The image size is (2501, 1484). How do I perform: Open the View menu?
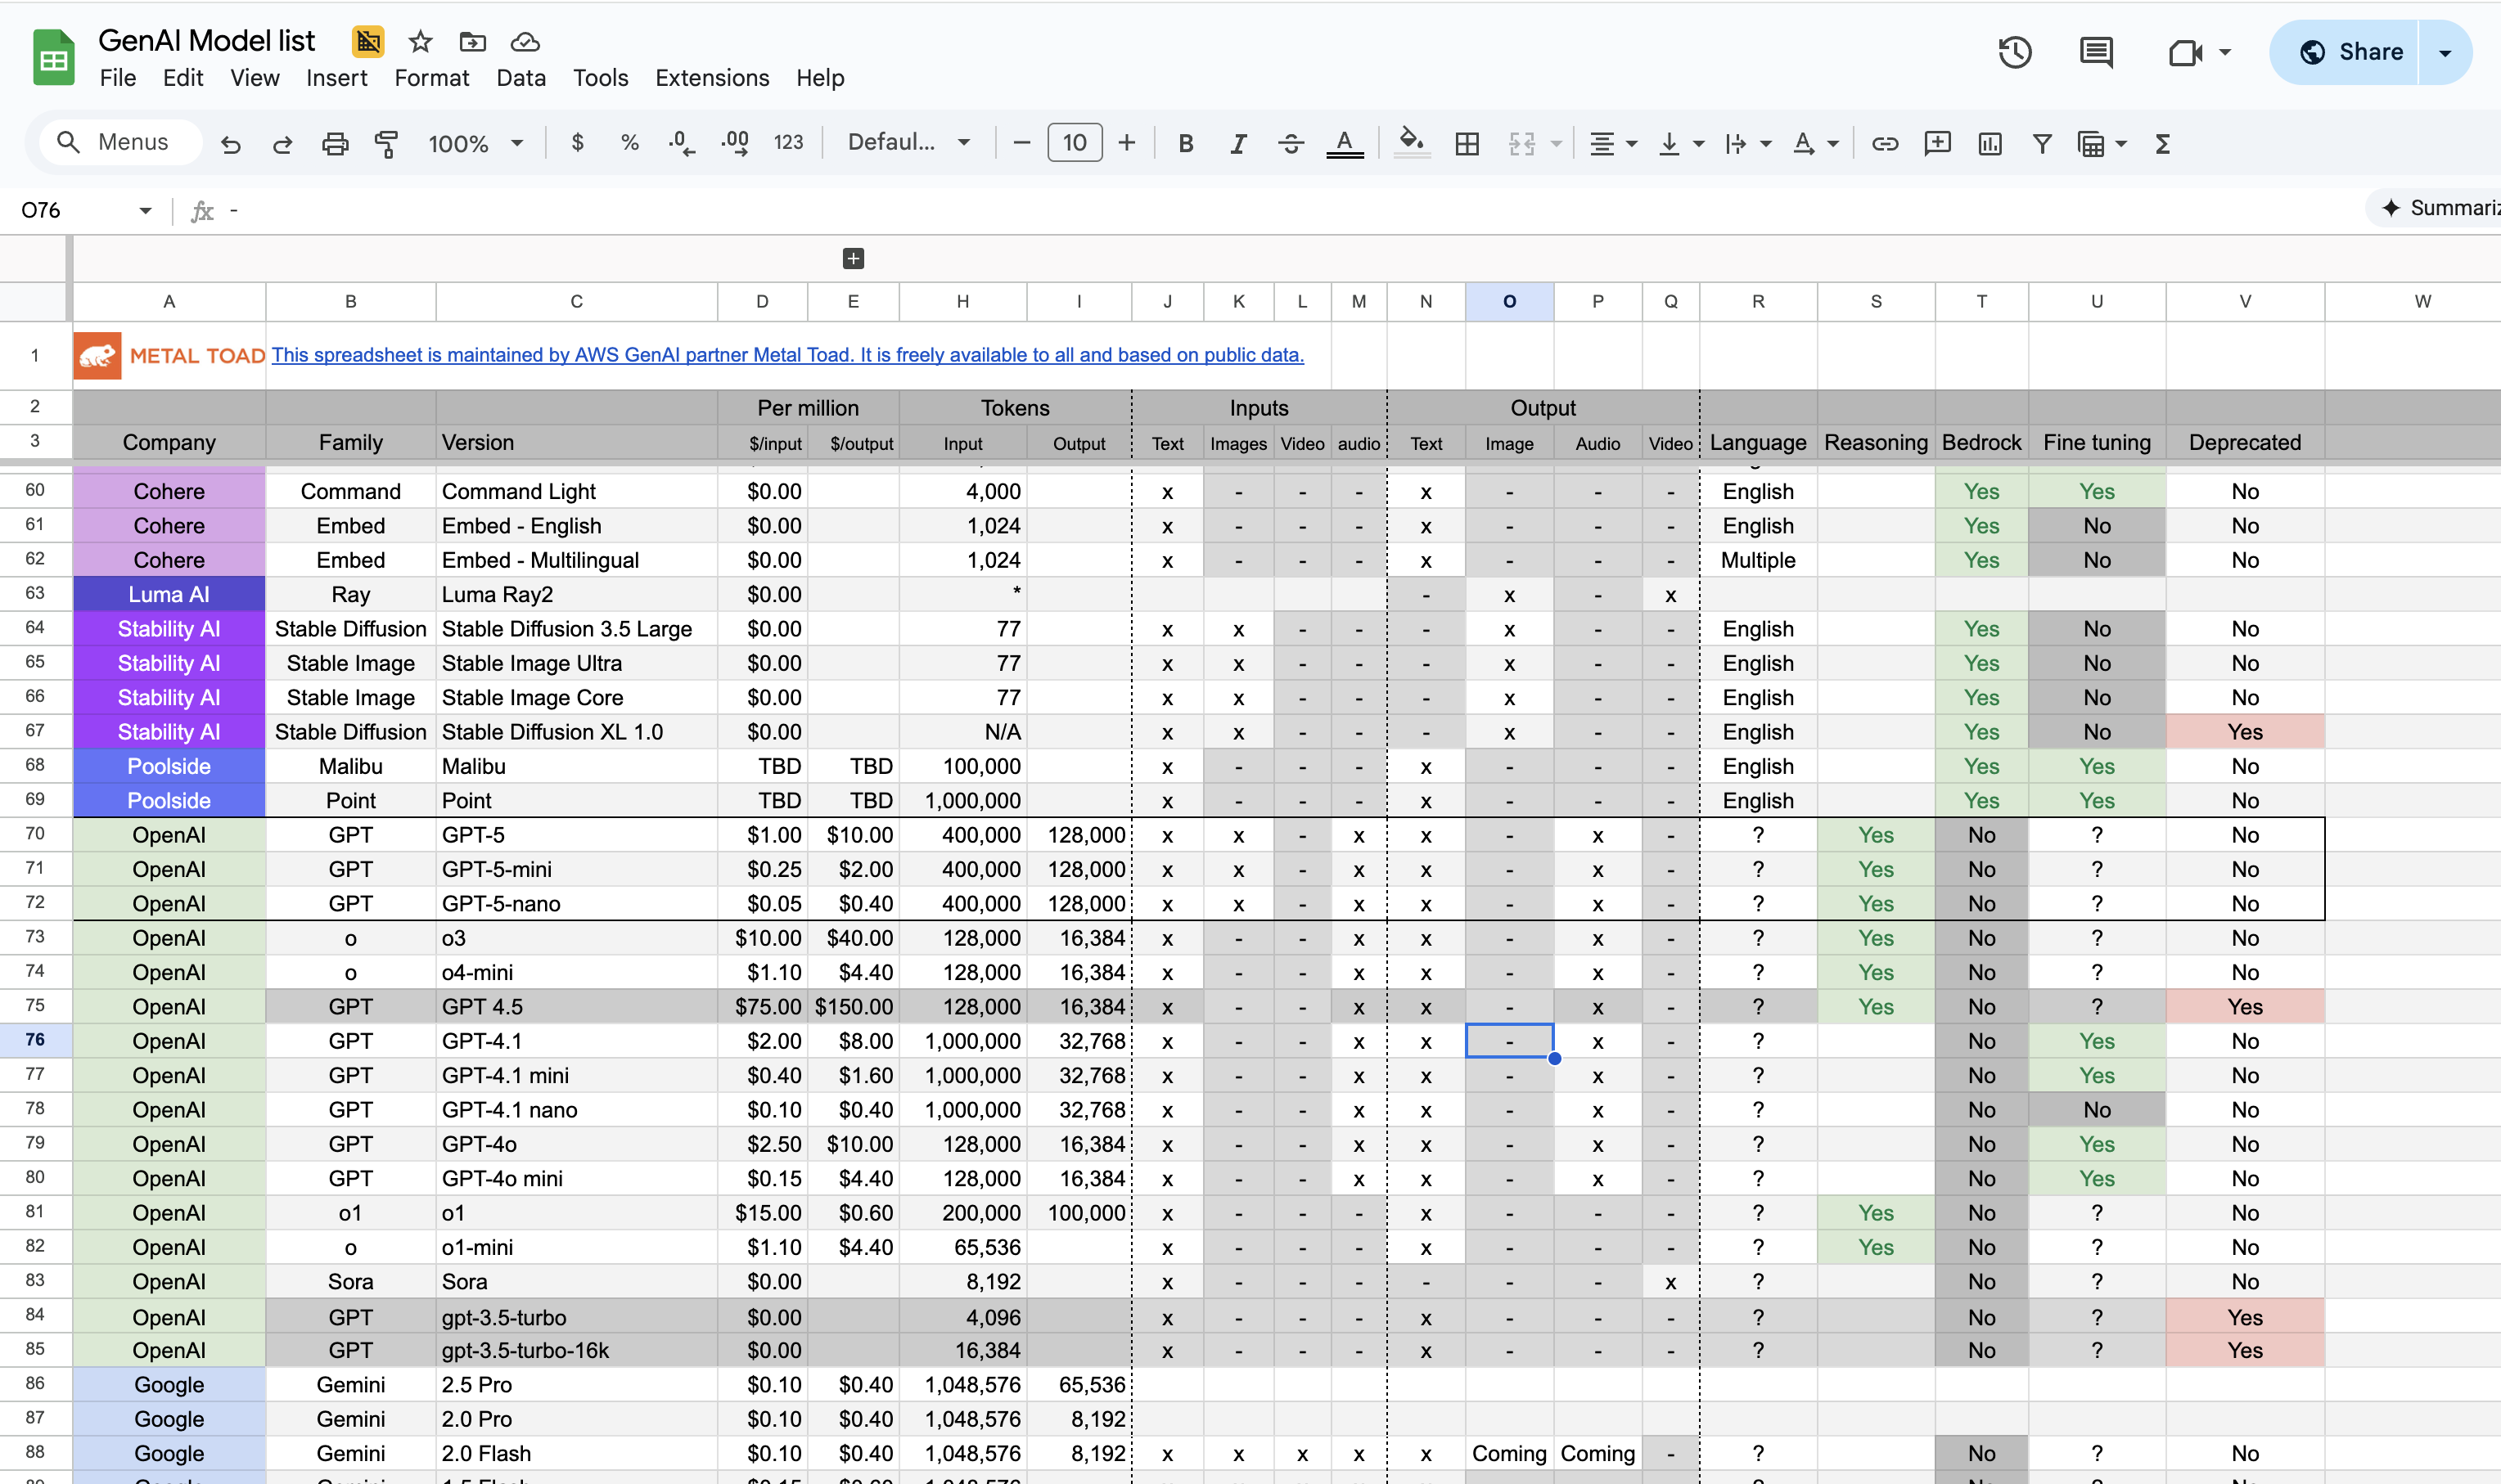point(254,78)
